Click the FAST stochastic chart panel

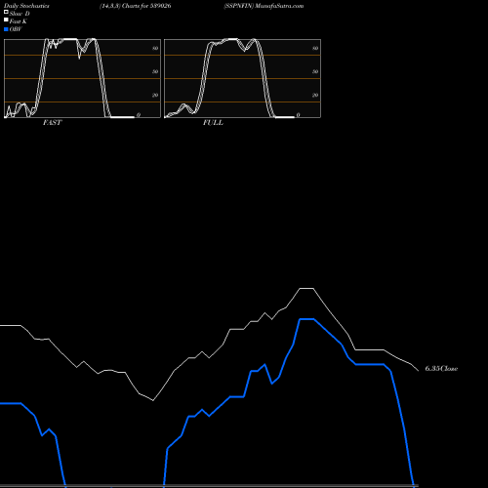82,78
